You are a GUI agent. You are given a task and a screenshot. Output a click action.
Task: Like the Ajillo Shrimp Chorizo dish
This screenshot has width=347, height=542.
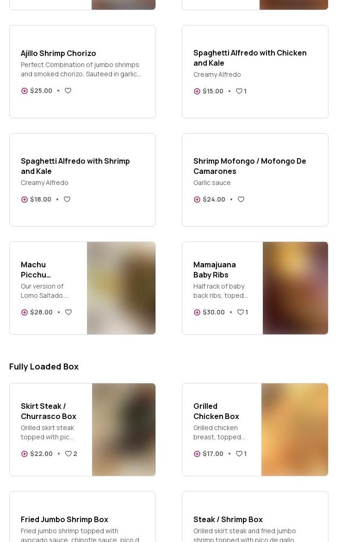click(68, 91)
